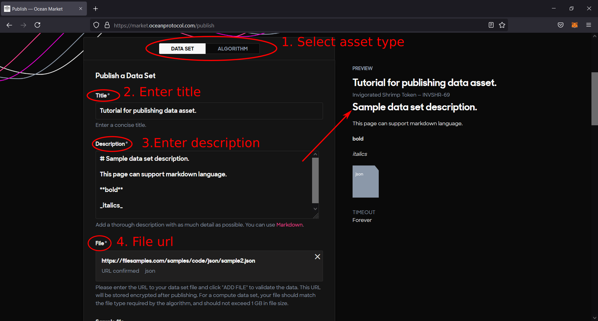Click 'Invigorated Shrimp Token — INVSHR-69' text
598x321 pixels.
click(x=401, y=95)
